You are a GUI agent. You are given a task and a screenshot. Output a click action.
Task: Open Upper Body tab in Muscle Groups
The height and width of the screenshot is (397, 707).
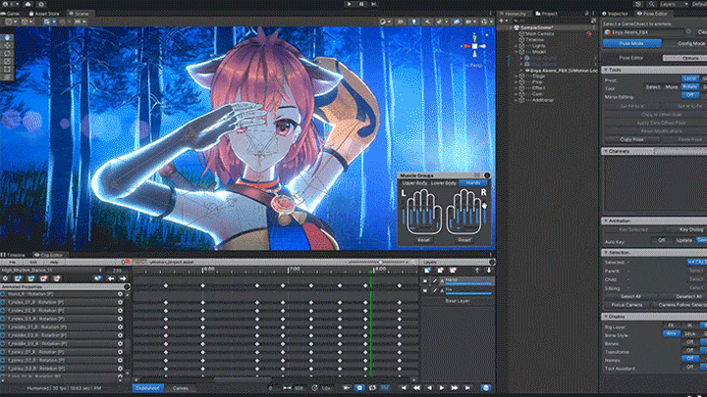point(414,183)
